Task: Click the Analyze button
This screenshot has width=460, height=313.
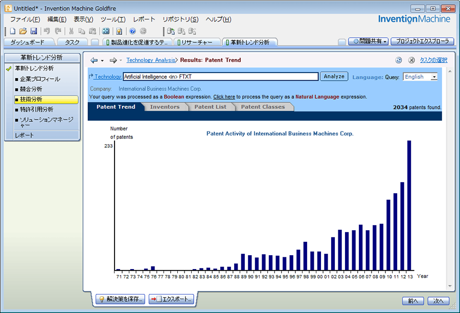Action: [334, 76]
